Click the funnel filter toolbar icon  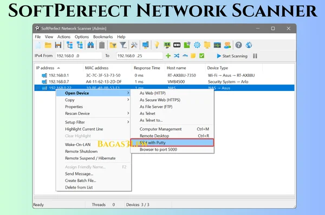[x=123, y=45]
